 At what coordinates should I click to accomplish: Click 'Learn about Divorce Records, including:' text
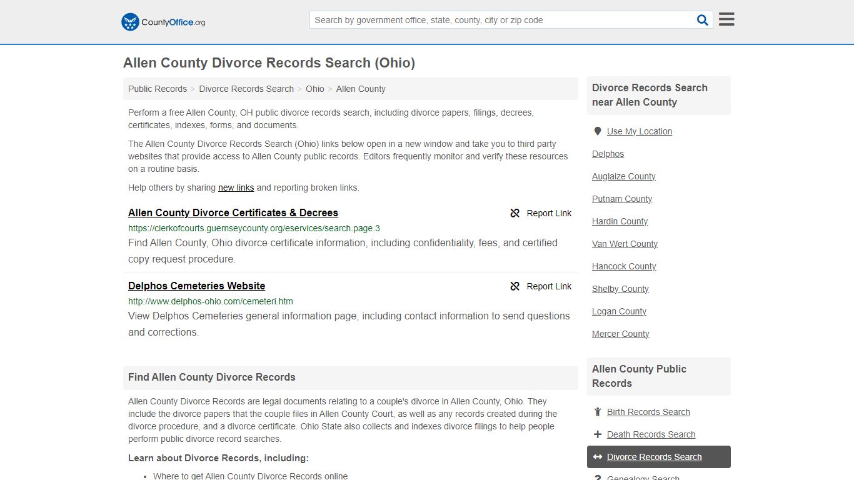click(218, 458)
